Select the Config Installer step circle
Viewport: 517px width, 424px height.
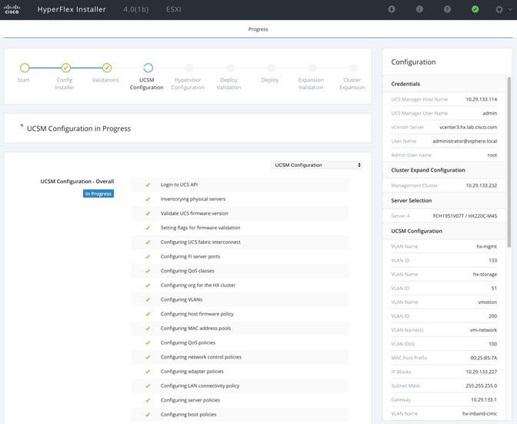66,68
